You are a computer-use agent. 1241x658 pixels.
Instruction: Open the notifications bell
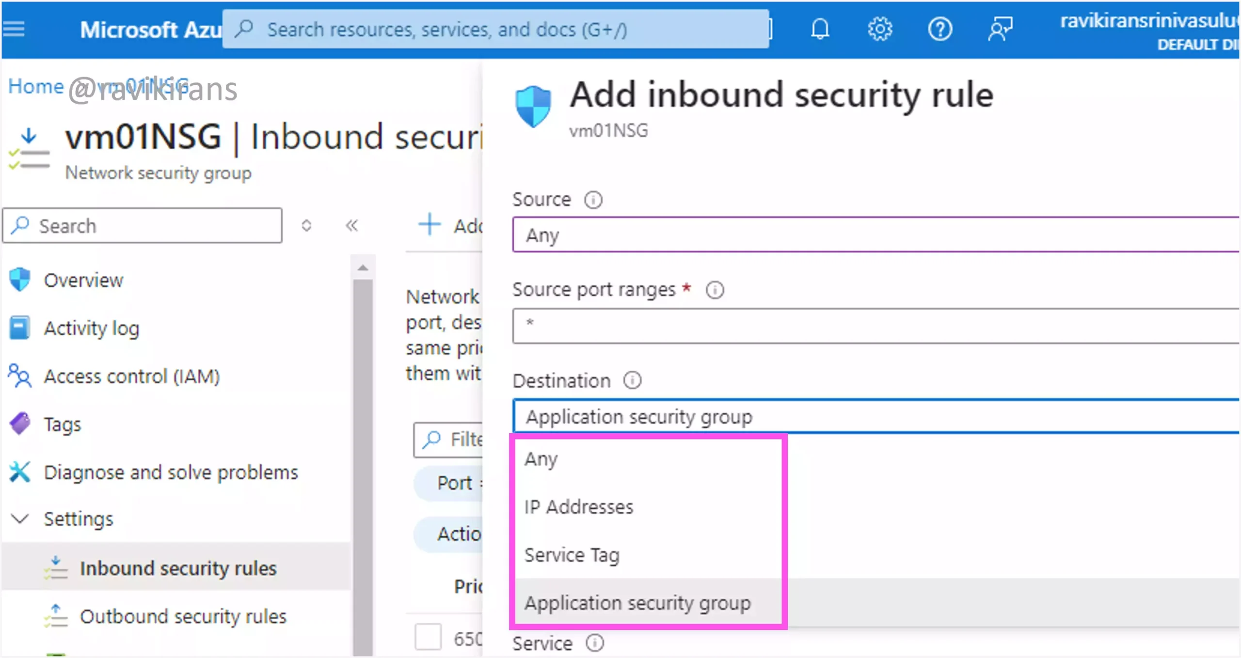click(x=820, y=29)
